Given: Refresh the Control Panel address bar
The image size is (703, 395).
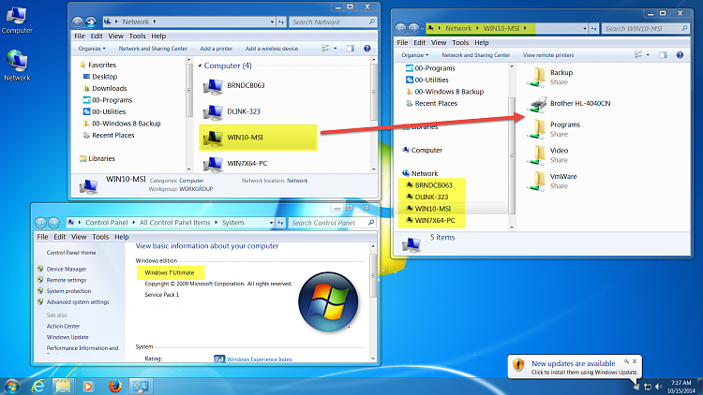Looking at the screenshot, I should [280, 223].
